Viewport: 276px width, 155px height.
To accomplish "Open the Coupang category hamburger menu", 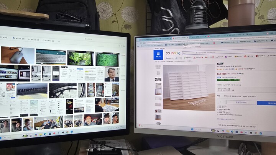I will tap(158, 55).
